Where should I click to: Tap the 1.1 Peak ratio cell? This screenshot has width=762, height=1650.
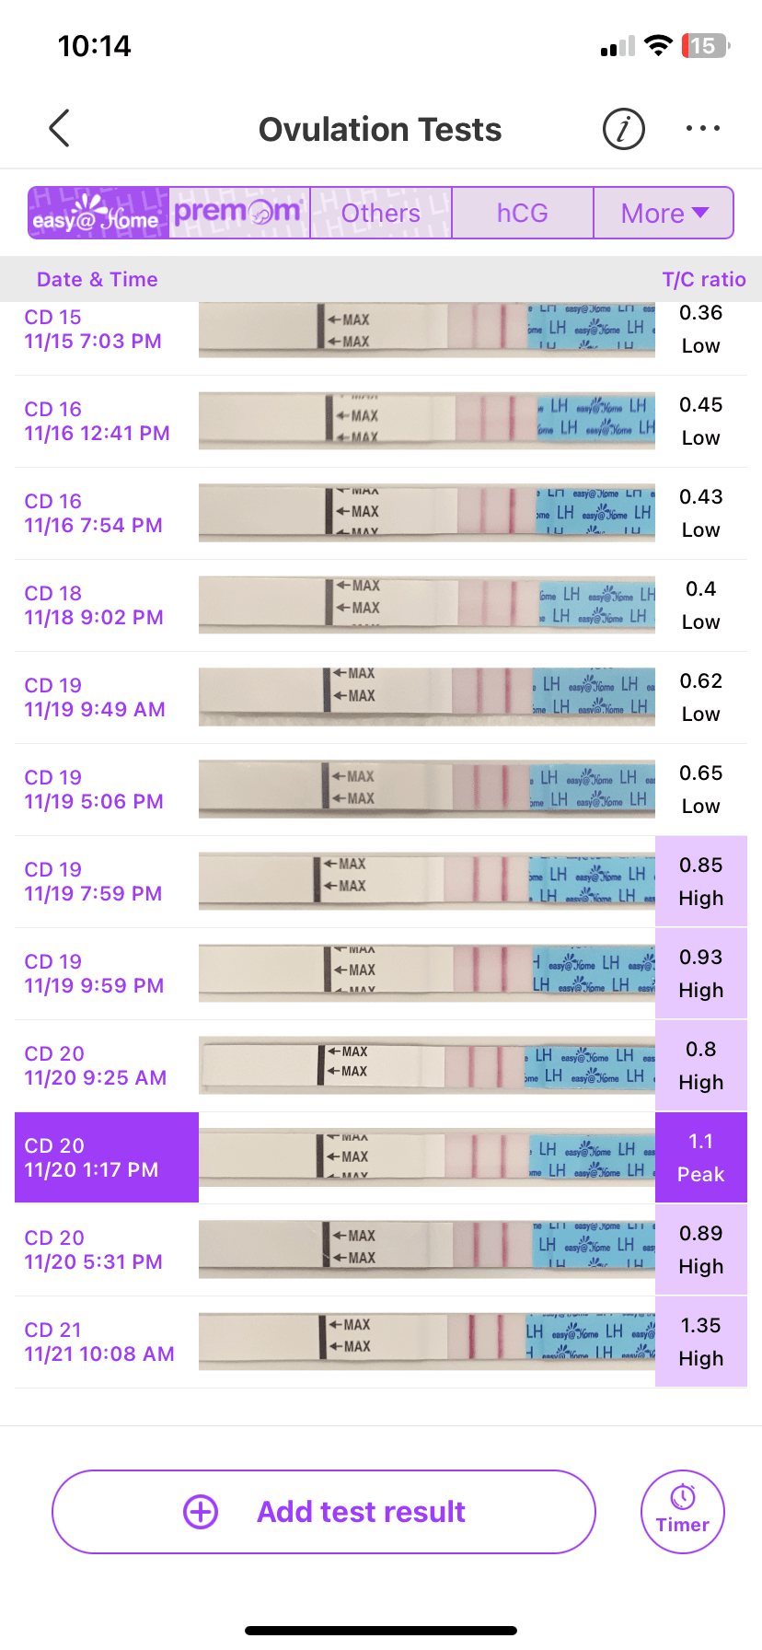(x=700, y=1157)
